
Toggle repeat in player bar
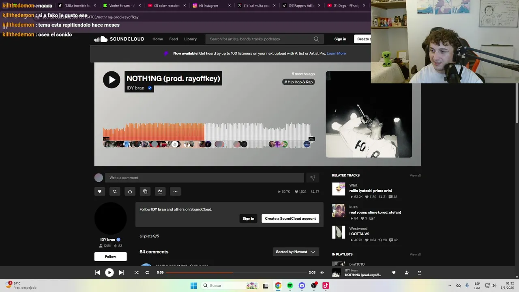tap(147, 273)
